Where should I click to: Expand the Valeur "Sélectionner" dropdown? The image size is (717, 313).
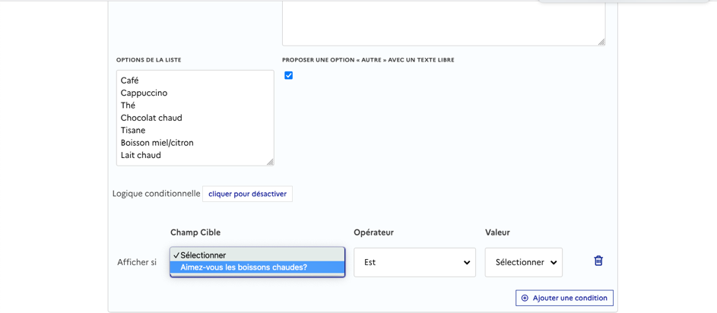[x=523, y=262]
